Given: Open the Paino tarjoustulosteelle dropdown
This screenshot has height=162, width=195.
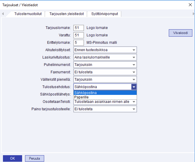Looking at the screenshot, I should pyautogui.click(x=134, y=109).
